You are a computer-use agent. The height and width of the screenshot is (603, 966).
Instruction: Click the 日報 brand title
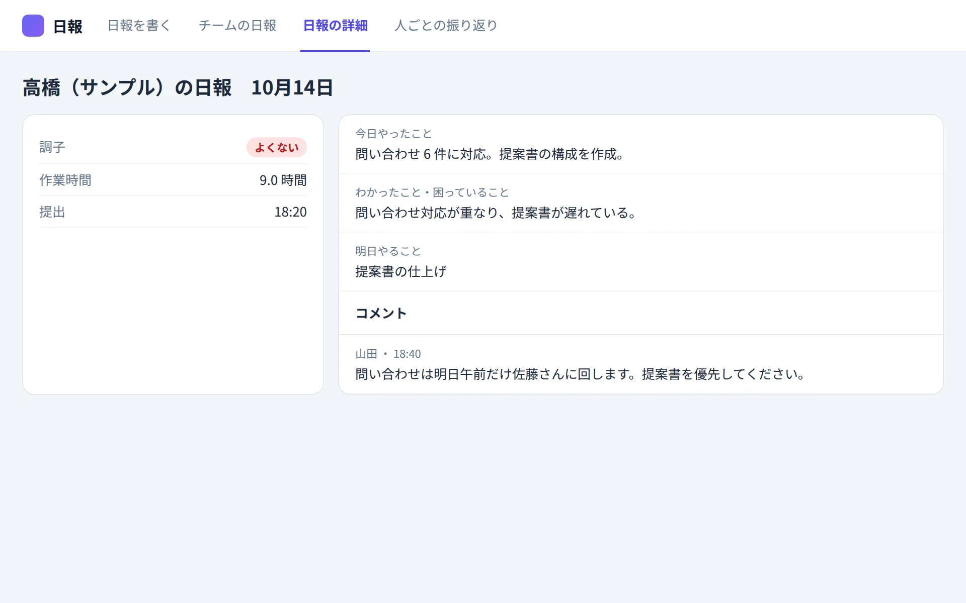click(x=67, y=26)
